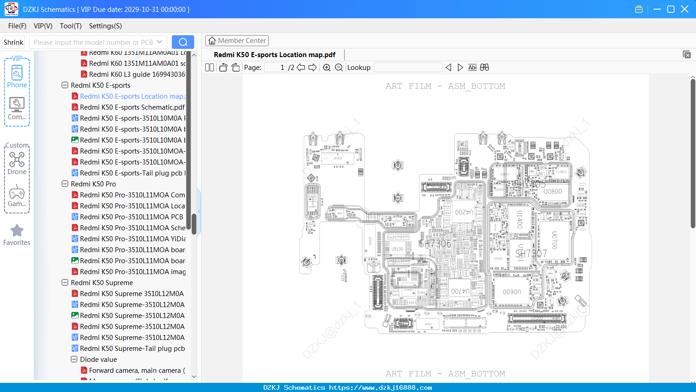Click the dzkj16888.com link in status bar
The image size is (696, 392).
pyautogui.click(x=381, y=387)
